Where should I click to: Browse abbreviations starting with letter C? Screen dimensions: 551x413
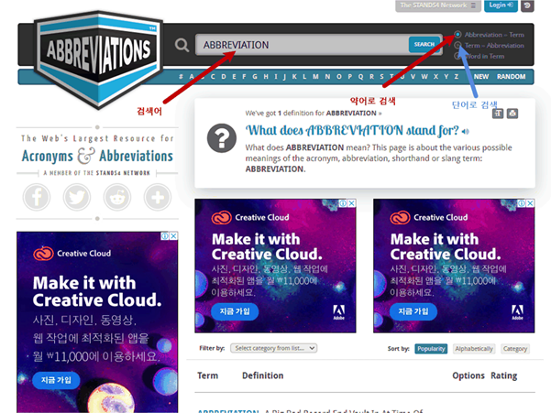click(213, 77)
